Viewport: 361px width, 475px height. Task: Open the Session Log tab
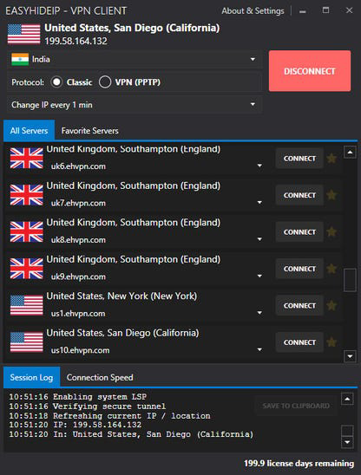pos(31,377)
